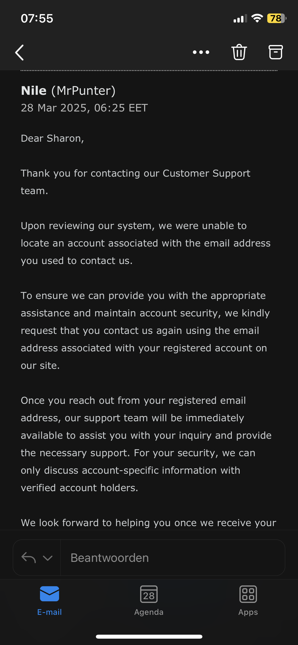Open the three-dot more options menu
The height and width of the screenshot is (645, 298).
pos(201,52)
